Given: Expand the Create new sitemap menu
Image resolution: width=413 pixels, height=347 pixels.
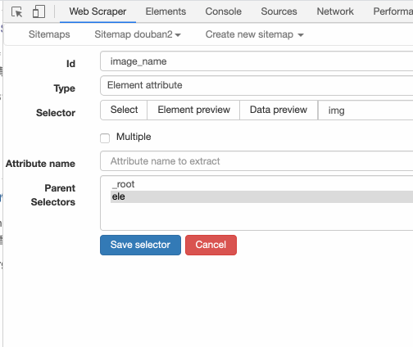Looking at the screenshot, I should [254, 34].
